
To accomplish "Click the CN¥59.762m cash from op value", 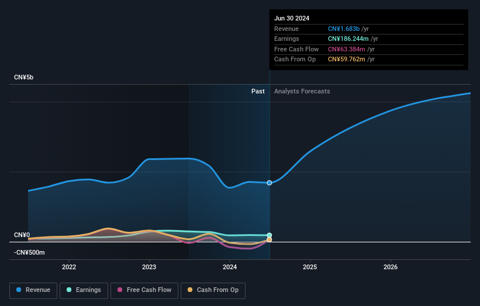I will coord(347,60).
